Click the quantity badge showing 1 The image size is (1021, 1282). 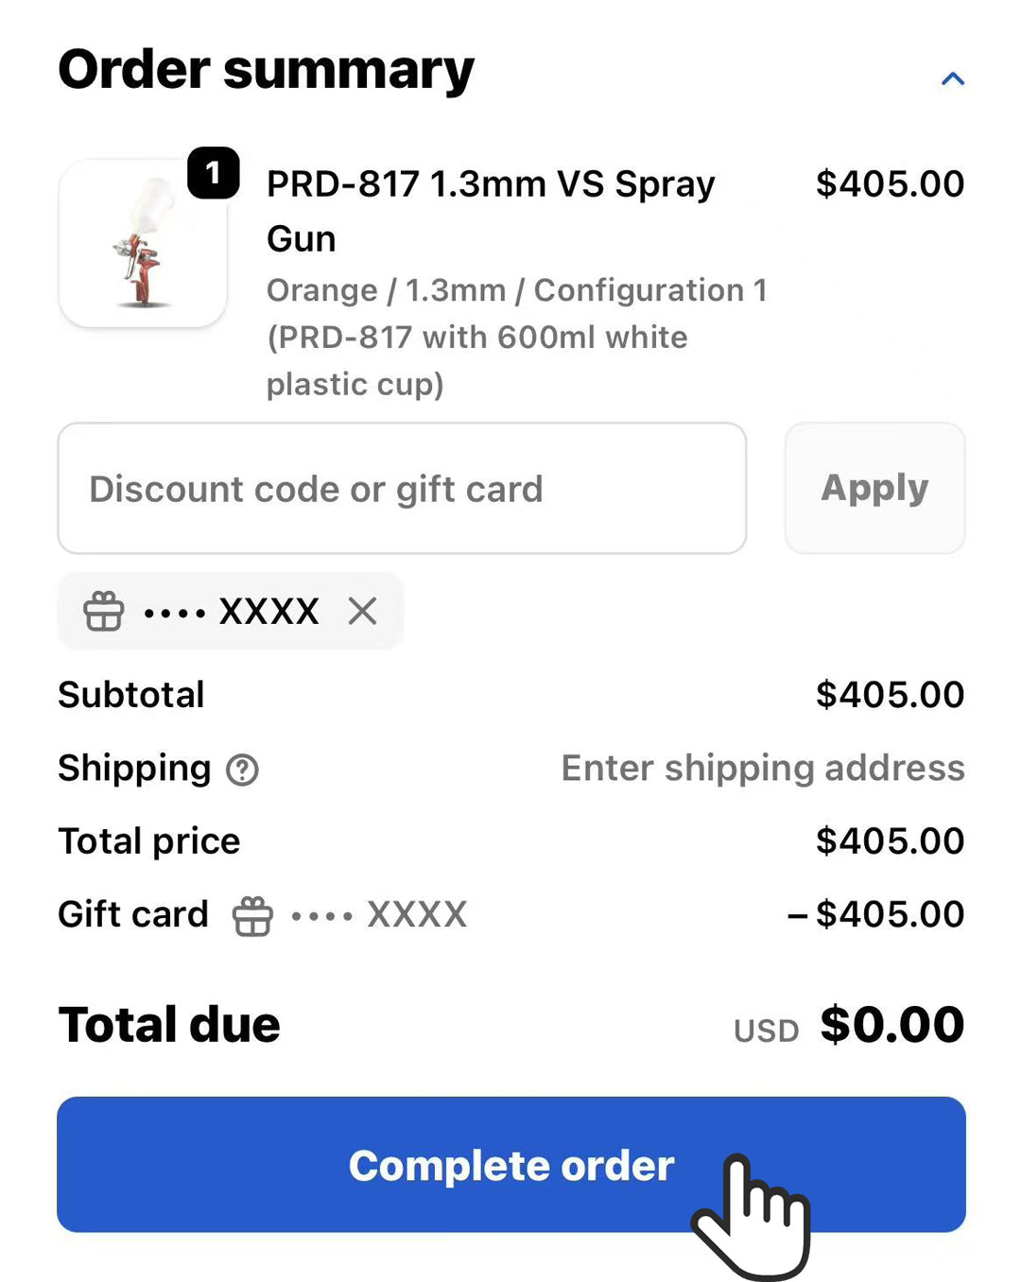click(x=213, y=173)
